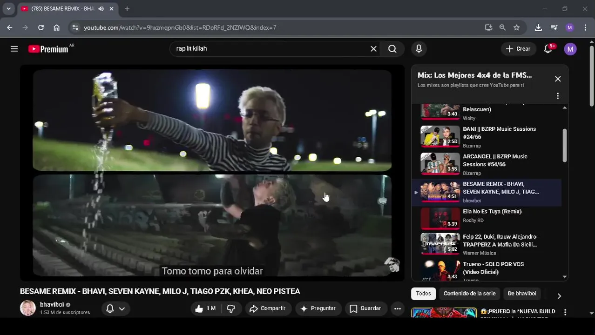Open notifications bell in header

tap(548, 49)
